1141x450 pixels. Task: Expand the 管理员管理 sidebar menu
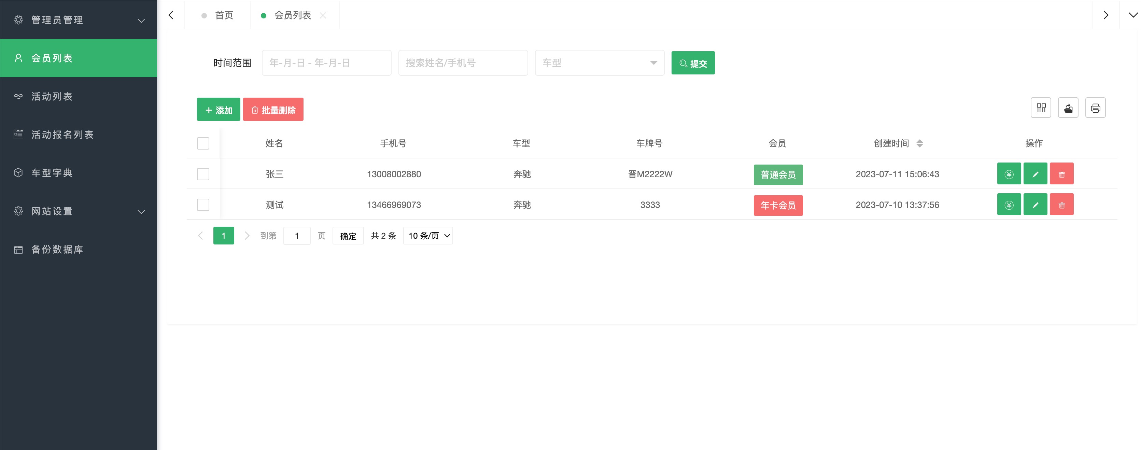[x=79, y=20]
